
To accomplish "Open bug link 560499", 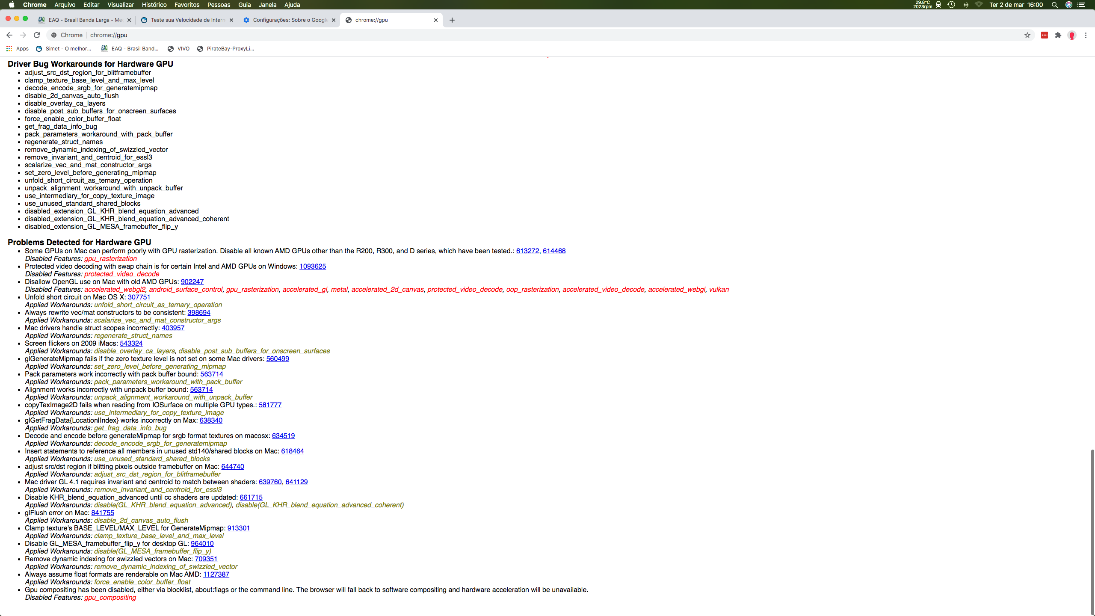I will tap(278, 359).
